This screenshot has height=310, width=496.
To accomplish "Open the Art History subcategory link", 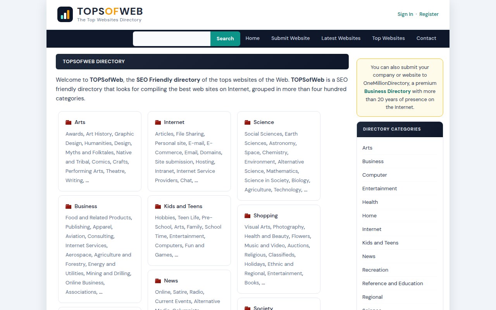I will click(98, 134).
